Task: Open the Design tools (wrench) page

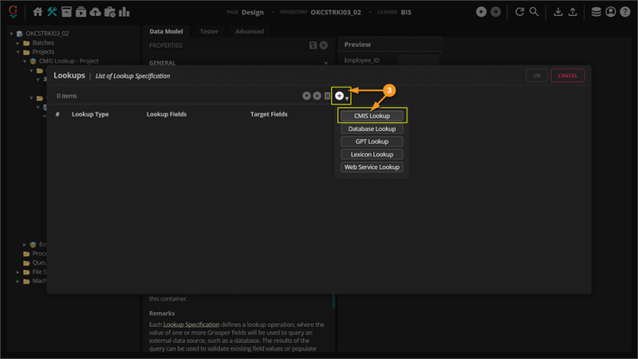Action: coord(53,12)
